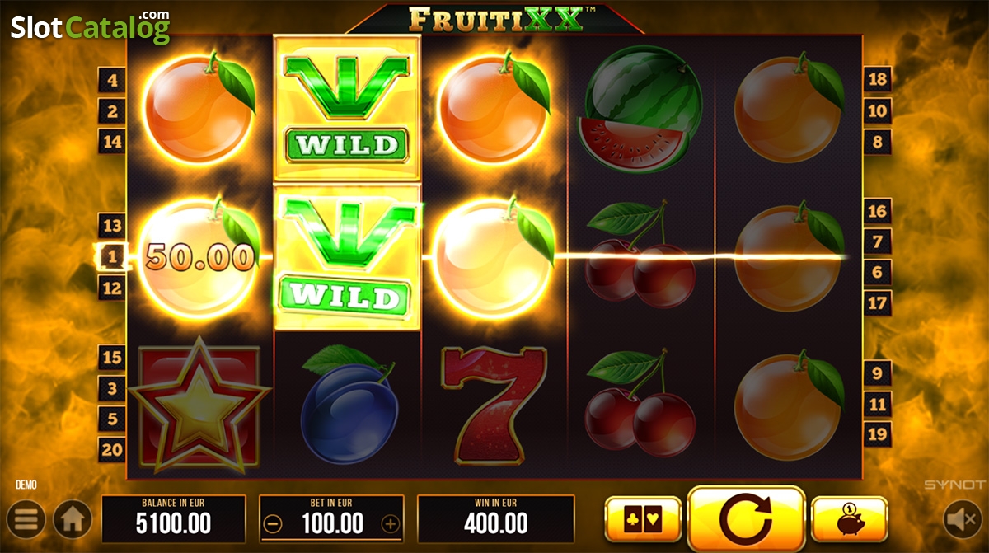Toggle the sound speaker icon
The image size is (989, 553).
point(959,519)
